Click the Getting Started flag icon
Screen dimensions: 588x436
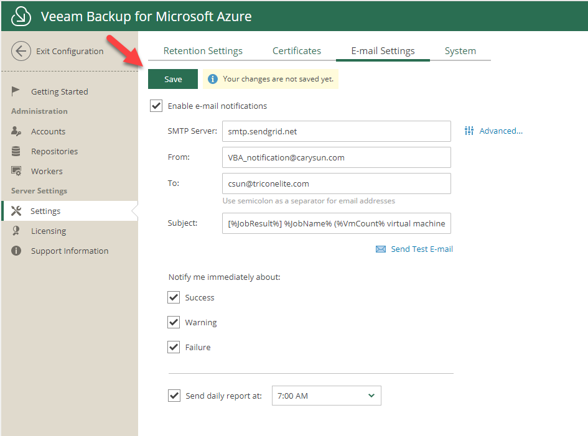coord(16,91)
